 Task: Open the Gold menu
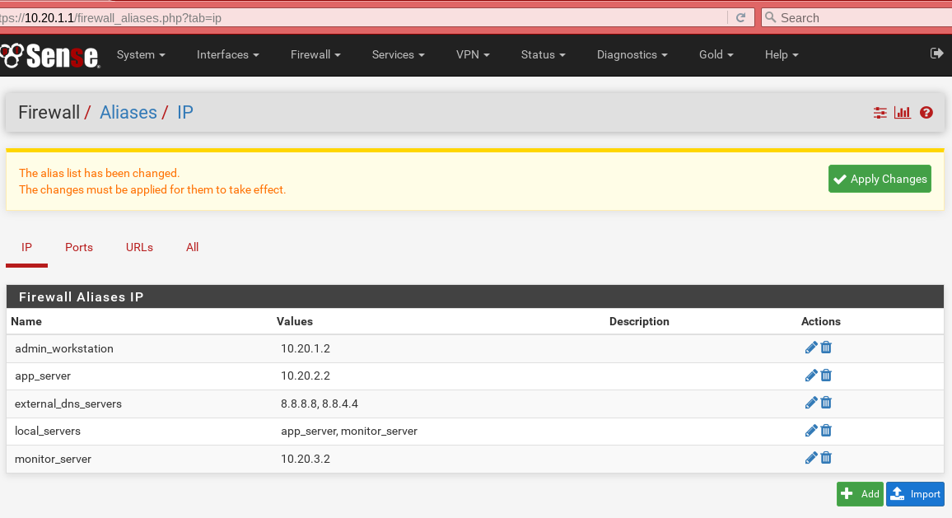coord(716,54)
